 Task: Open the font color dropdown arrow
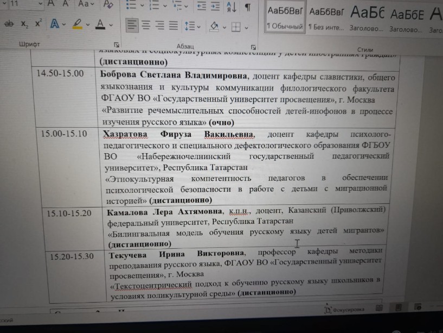[x=111, y=25]
